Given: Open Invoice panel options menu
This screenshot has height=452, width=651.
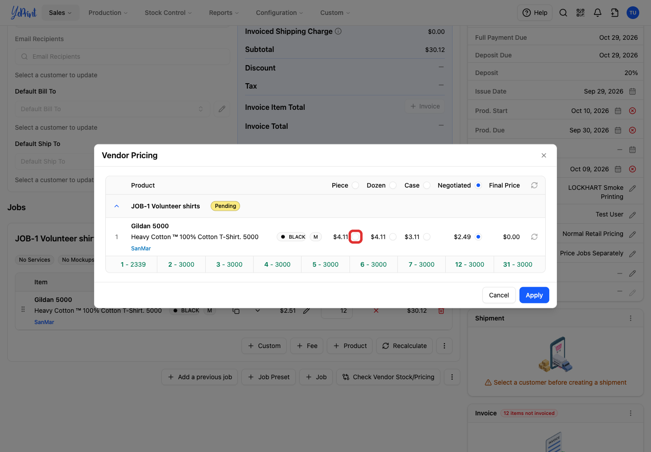Looking at the screenshot, I should [x=631, y=413].
